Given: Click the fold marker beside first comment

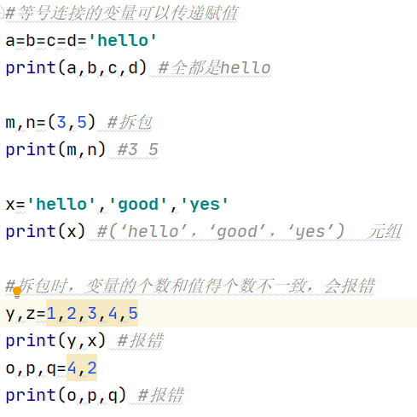Looking at the screenshot, I should click(2, 13).
